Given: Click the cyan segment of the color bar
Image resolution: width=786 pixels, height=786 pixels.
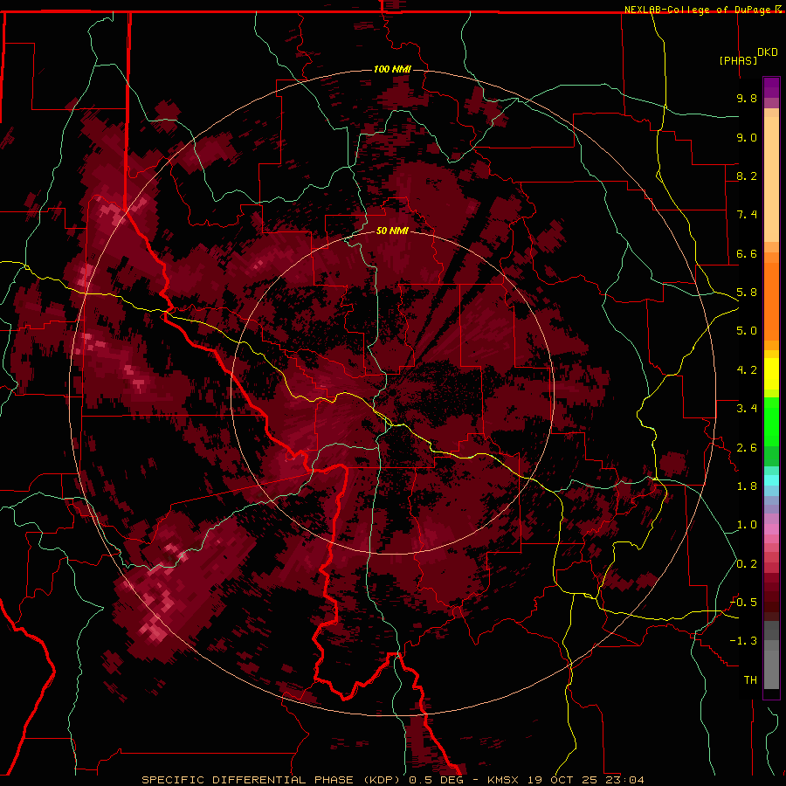Looking at the screenshot, I should (x=771, y=479).
